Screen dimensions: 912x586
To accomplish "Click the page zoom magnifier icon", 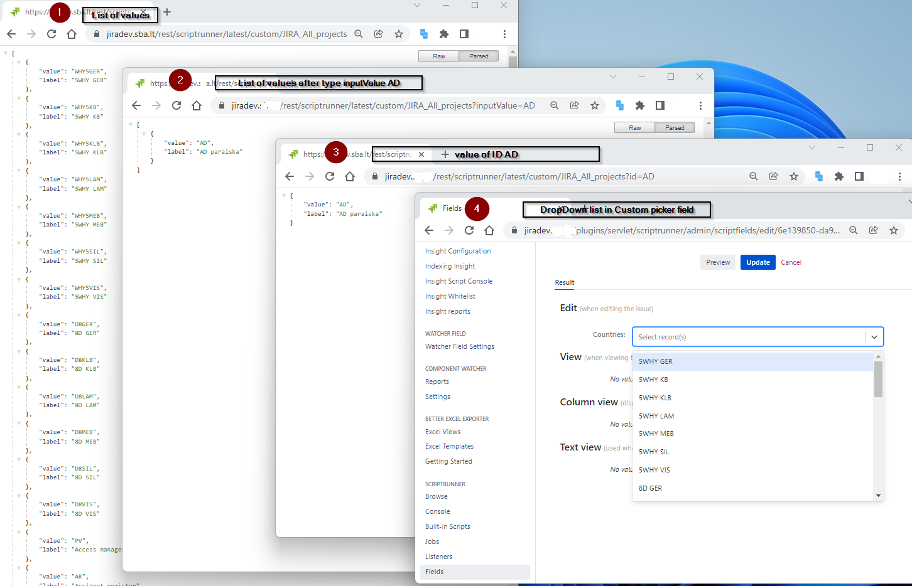I will point(359,35).
